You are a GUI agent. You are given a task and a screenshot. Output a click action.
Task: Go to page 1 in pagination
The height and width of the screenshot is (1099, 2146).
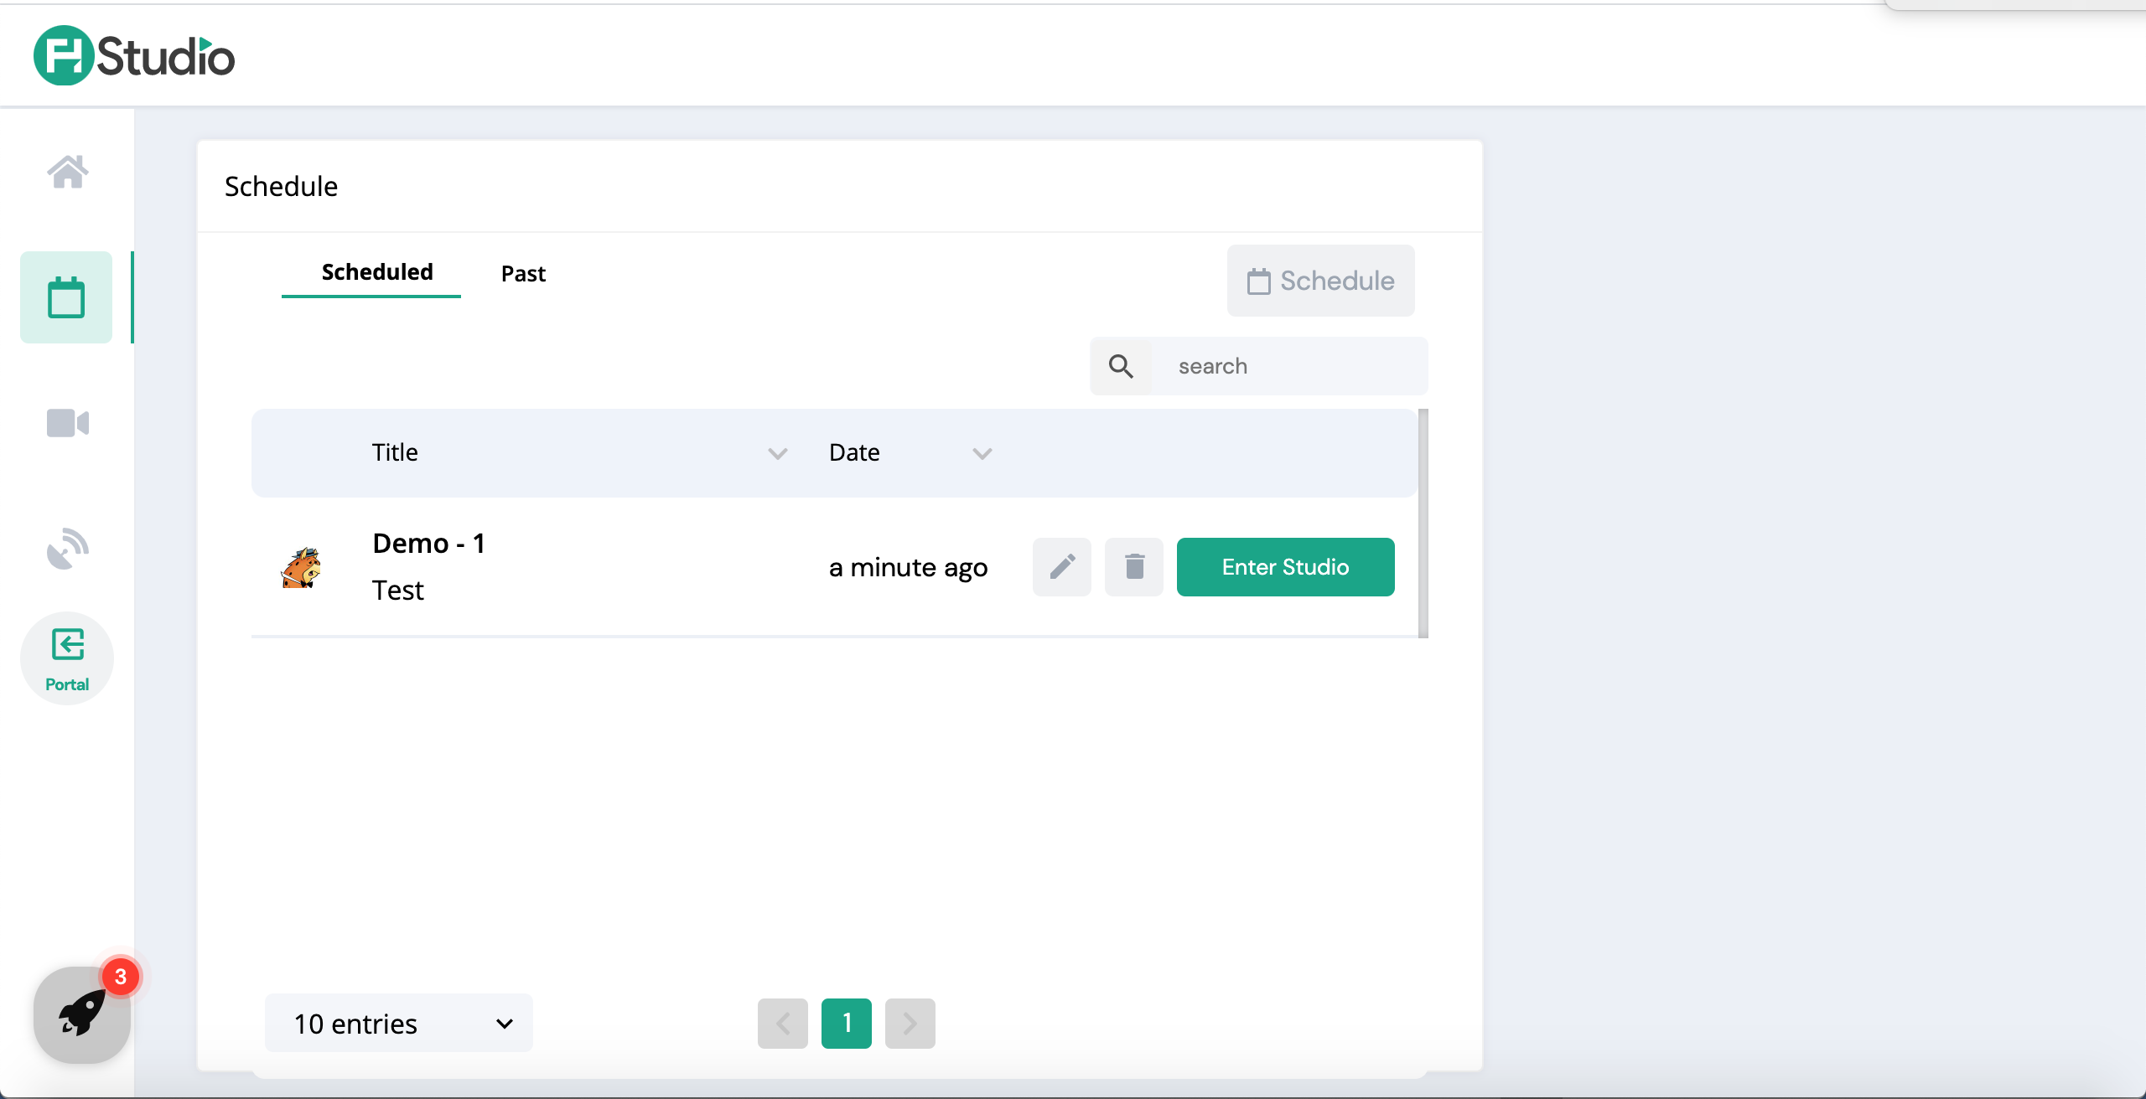coord(846,1023)
